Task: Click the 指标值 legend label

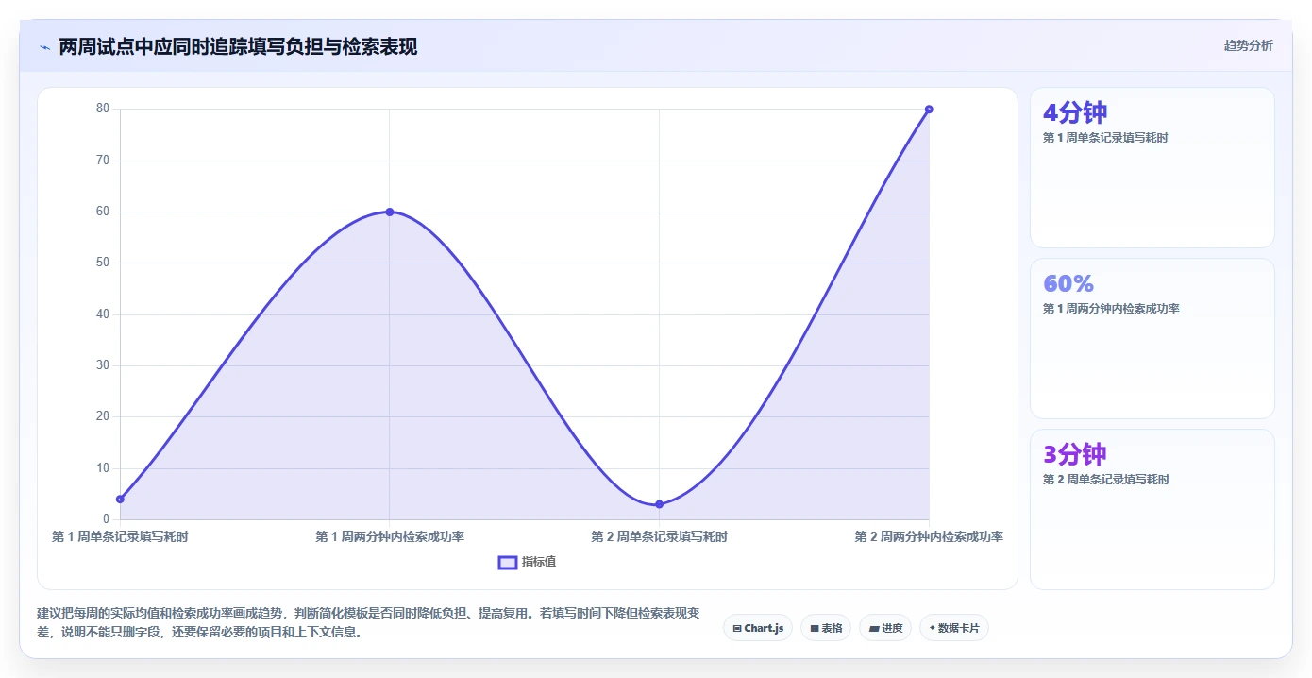Action: click(x=539, y=562)
